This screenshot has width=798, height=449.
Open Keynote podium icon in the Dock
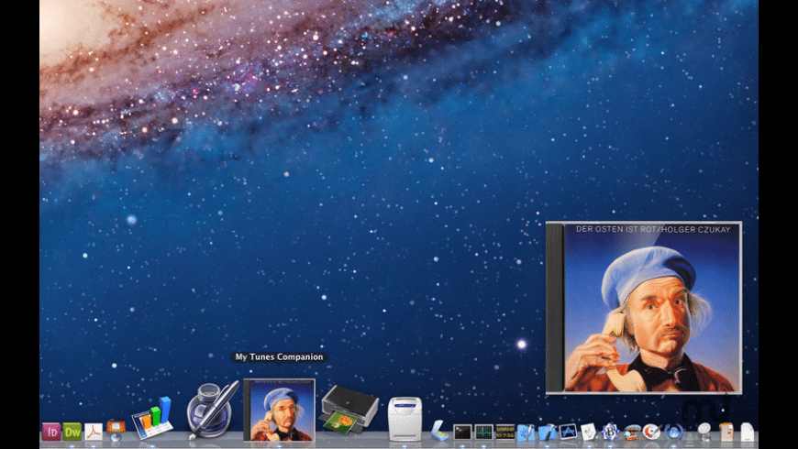[116, 431]
